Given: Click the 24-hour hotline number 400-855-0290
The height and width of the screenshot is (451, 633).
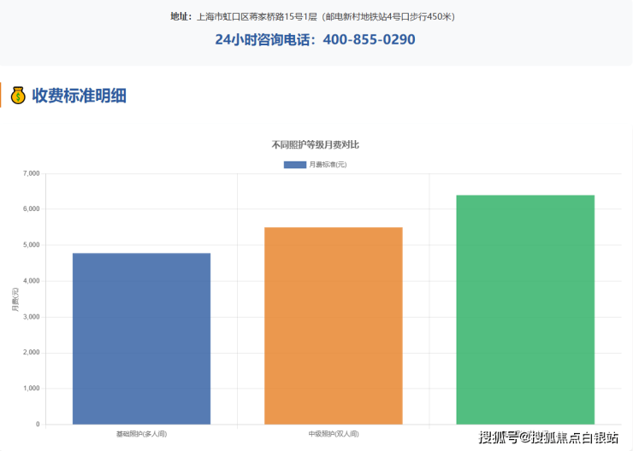Looking at the screenshot, I should tap(370, 39).
